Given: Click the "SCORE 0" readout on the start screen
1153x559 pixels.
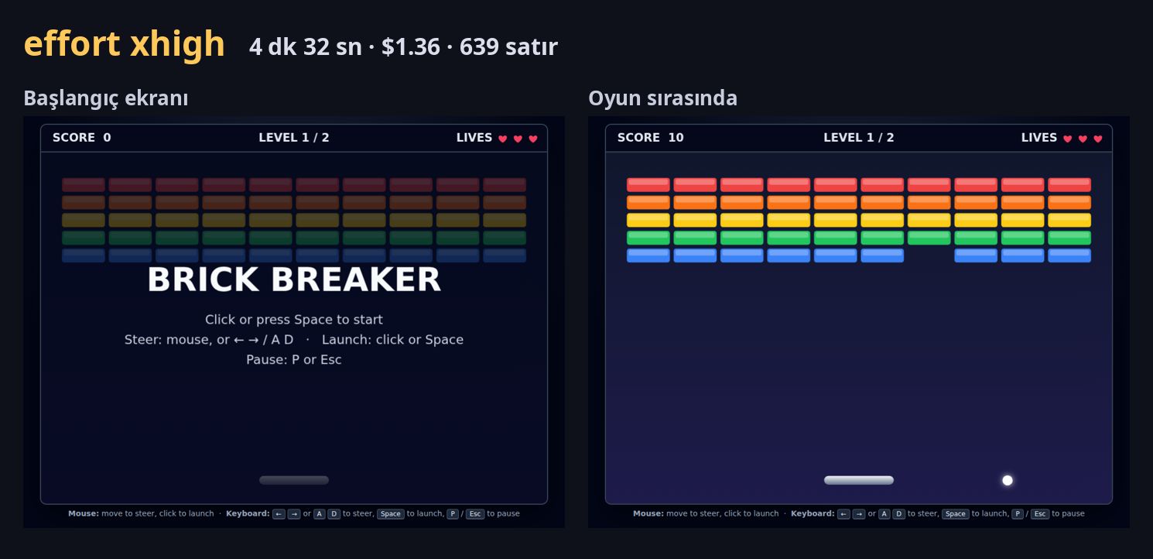Looking at the screenshot, I should [82, 138].
